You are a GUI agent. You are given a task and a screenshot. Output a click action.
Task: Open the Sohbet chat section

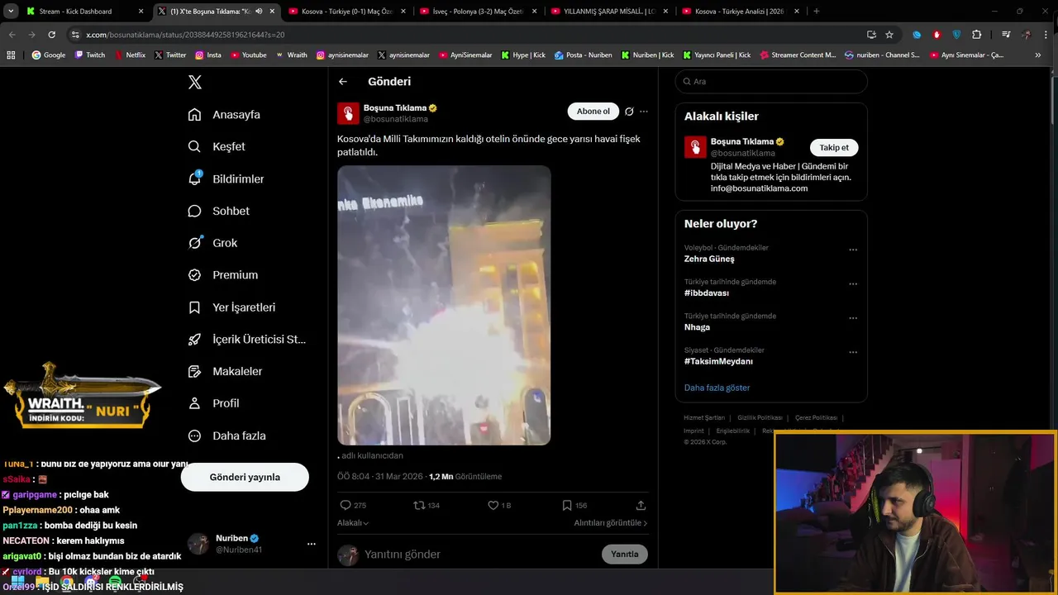(x=218, y=211)
